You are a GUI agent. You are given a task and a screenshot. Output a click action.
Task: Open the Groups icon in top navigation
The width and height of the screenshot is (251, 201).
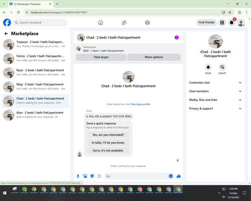tap(148, 23)
